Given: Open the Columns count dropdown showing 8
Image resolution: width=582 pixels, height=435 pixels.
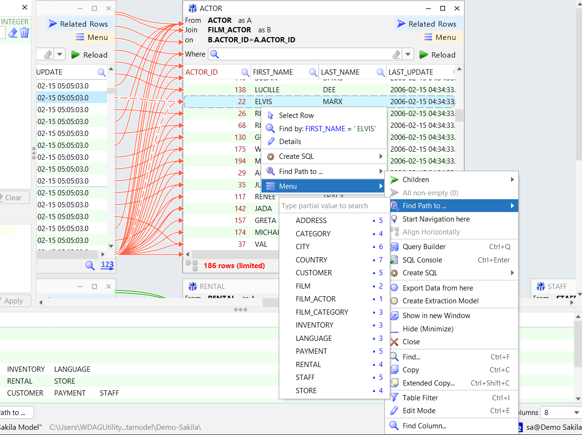Looking at the screenshot, I should point(577,413).
